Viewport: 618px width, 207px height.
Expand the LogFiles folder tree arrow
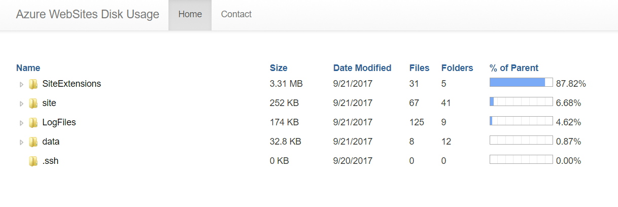coord(21,123)
